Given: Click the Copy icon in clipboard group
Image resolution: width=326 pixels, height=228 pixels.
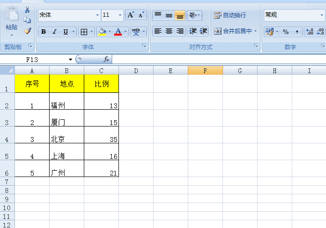Looking at the screenshot, I should [x=27, y=20].
